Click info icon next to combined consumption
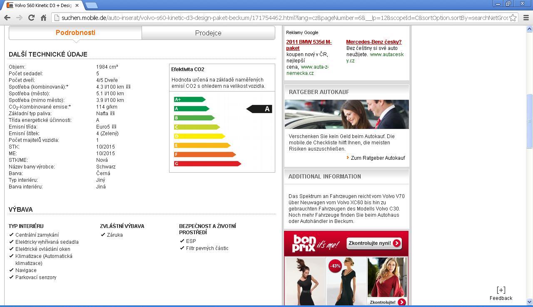 coord(128,87)
